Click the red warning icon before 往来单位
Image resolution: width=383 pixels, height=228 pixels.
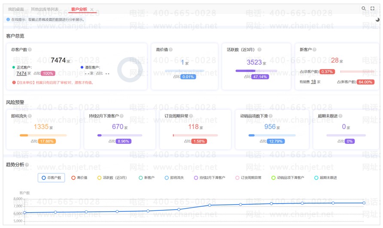tap(14, 82)
